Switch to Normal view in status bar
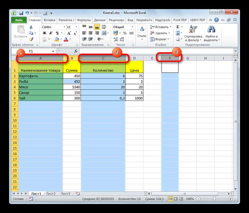Viewport: 249px width, 213px height. 170,199
